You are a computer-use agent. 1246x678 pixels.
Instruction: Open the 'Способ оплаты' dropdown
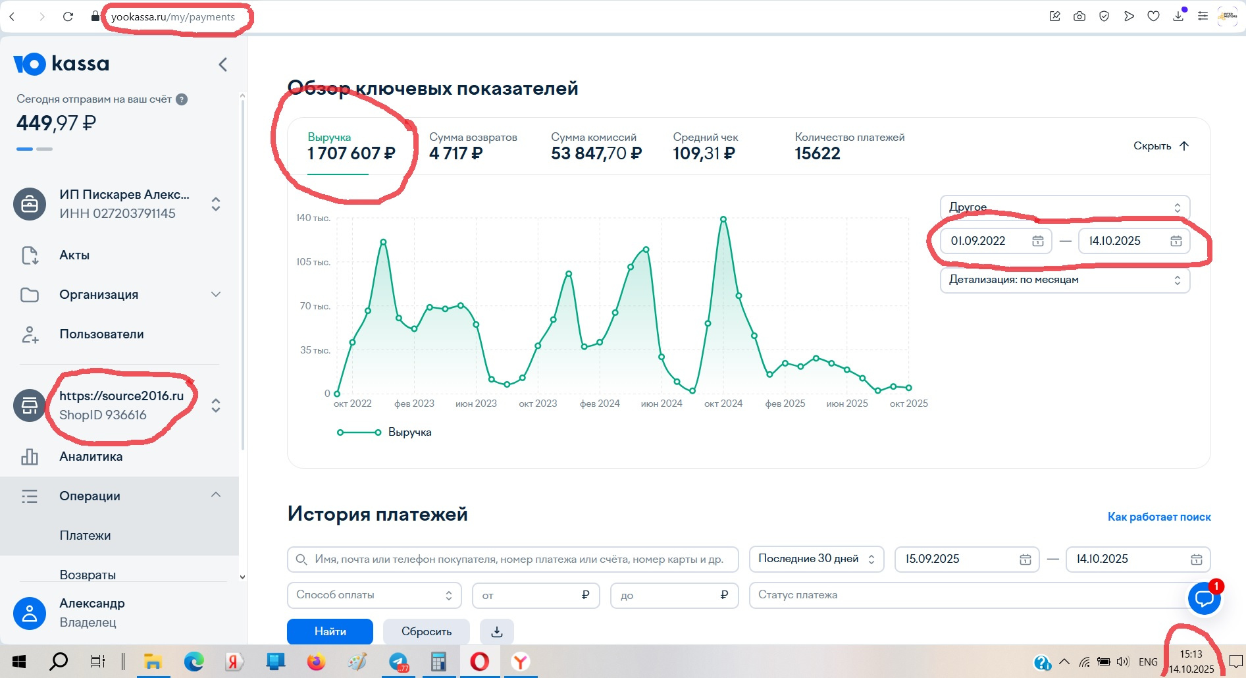[x=375, y=595]
